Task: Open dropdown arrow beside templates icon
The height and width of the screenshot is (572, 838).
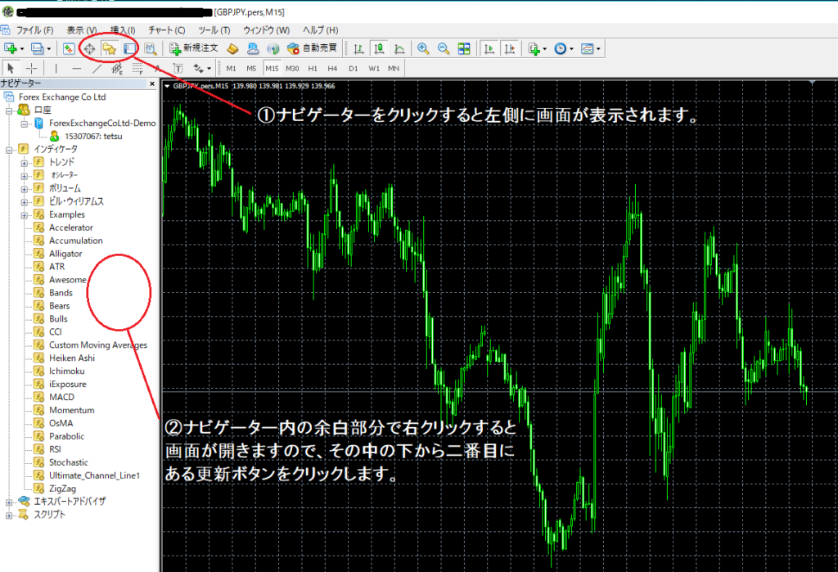Action: [x=598, y=48]
